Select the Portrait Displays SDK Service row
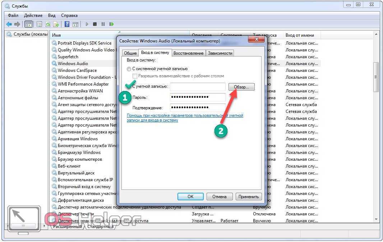Image resolution: width=383 pixels, height=242 pixels. click(x=83, y=43)
